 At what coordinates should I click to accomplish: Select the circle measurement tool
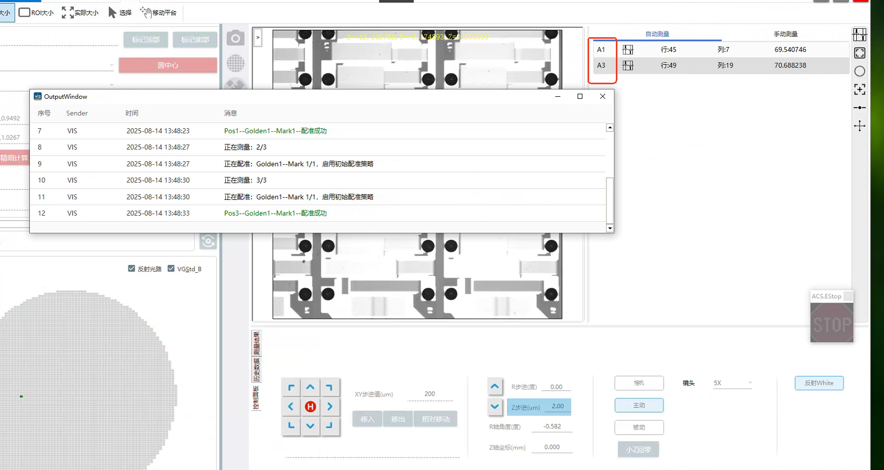pyautogui.click(x=859, y=71)
